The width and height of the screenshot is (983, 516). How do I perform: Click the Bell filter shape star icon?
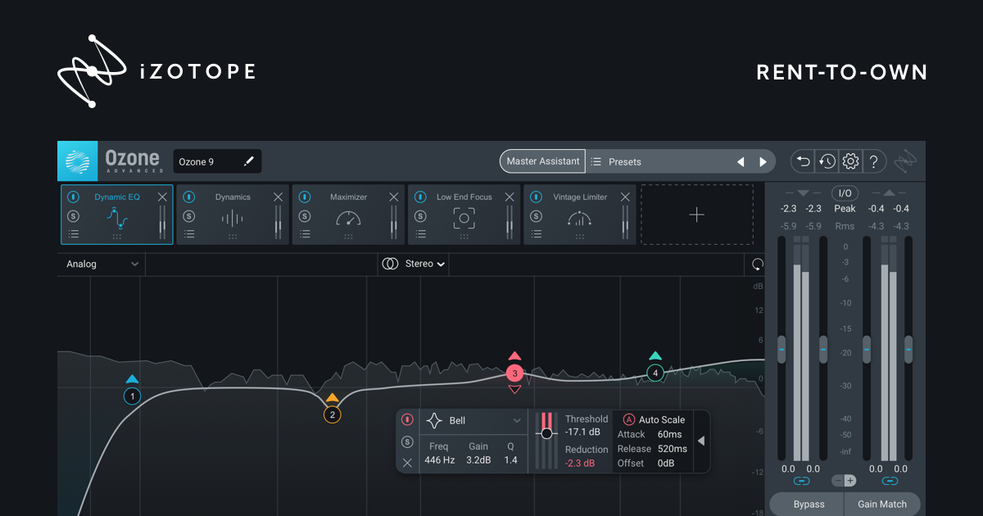click(434, 421)
